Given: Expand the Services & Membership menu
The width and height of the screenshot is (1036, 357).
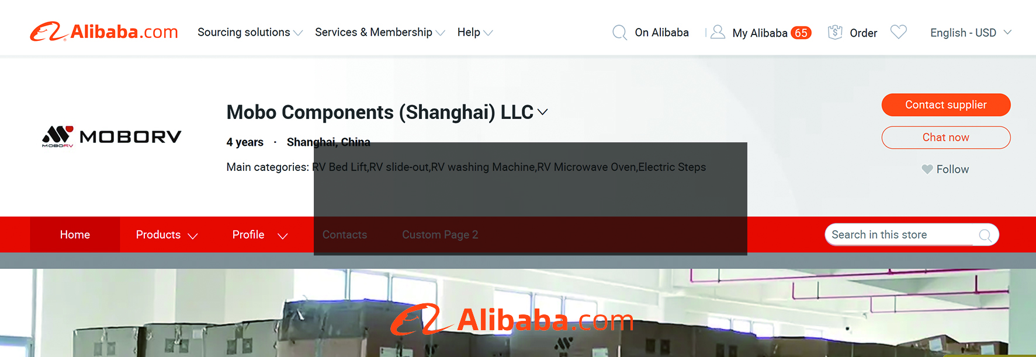Looking at the screenshot, I should [x=380, y=32].
